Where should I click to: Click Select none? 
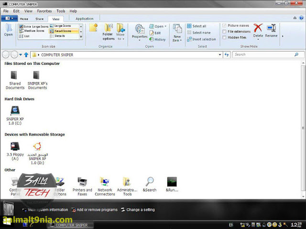click(199, 32)
